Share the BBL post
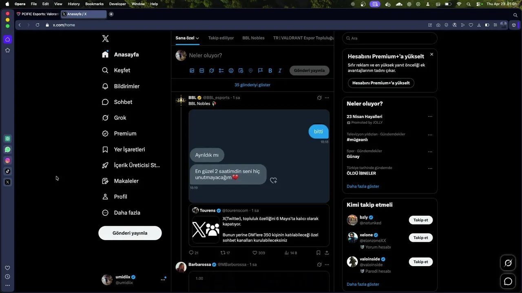The width and height of the screenshot is (522, 293). point(327,253)
